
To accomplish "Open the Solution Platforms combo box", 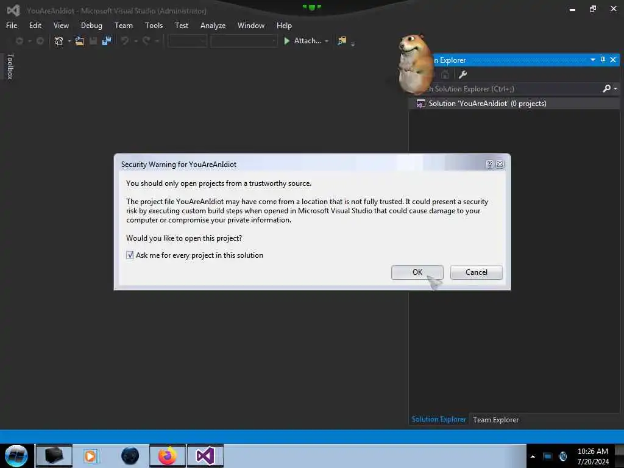I will [x=244, y=41].
